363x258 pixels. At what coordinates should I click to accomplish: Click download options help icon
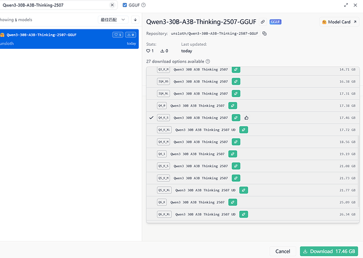[208, 61]
